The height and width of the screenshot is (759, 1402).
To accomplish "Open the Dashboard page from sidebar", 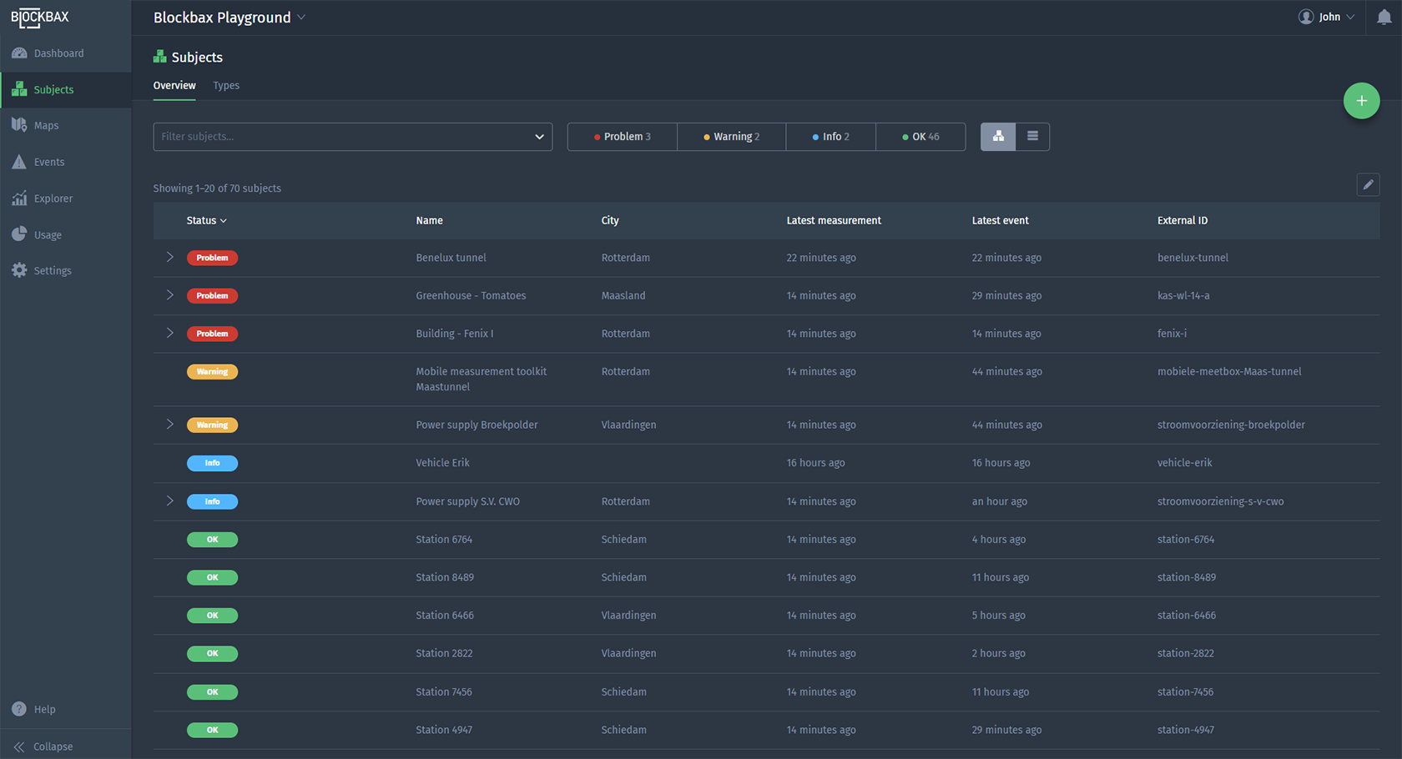I will pos(58,53).
